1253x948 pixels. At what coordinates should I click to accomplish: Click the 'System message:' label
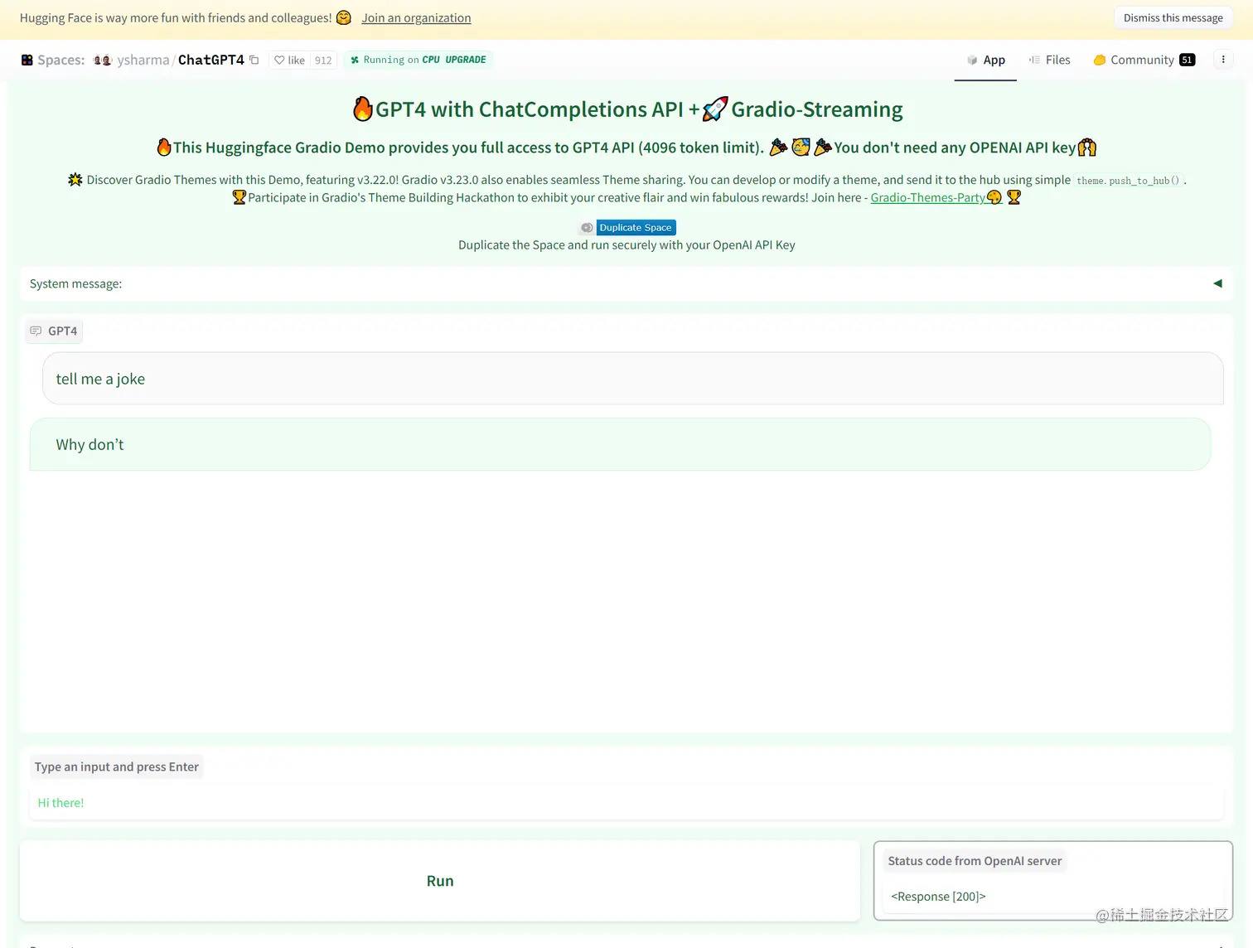(x=75, y=283)
